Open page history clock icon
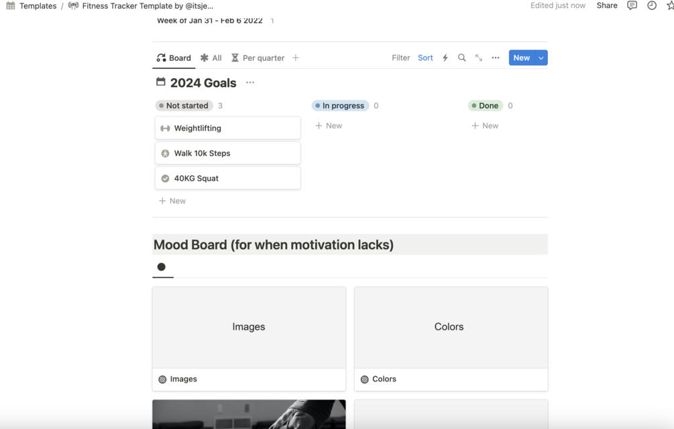 (652, 5)
